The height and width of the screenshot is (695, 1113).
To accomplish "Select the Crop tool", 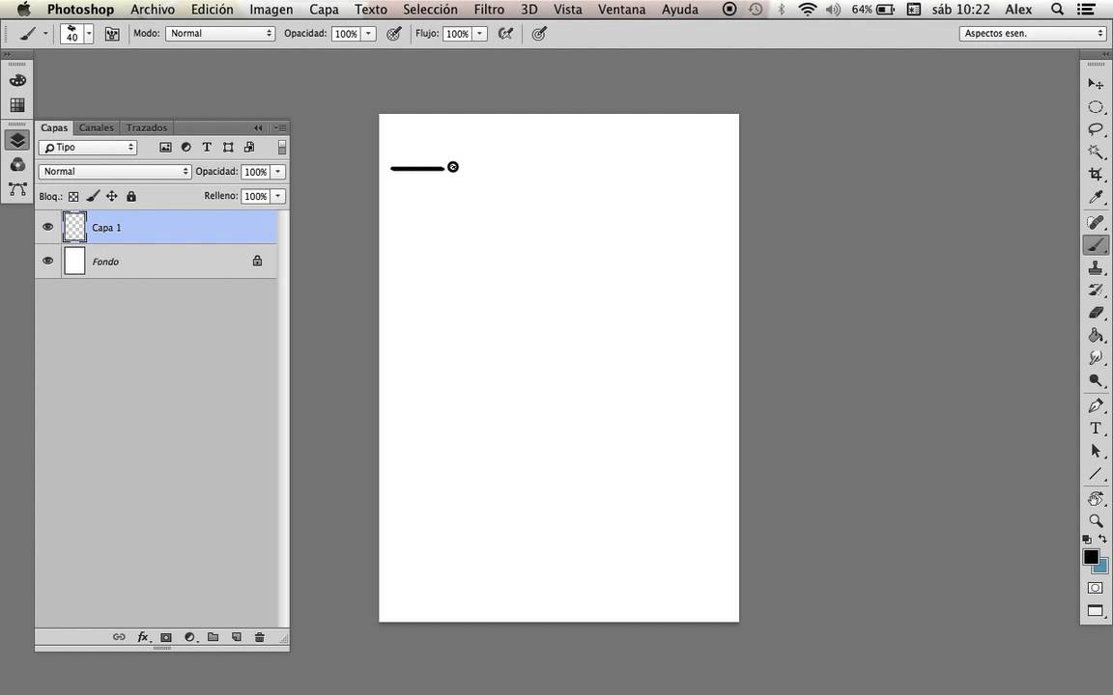I will [1096, 175].
